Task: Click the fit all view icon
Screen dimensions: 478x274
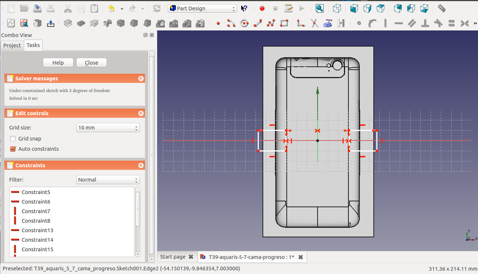Action: pos(319,8)
